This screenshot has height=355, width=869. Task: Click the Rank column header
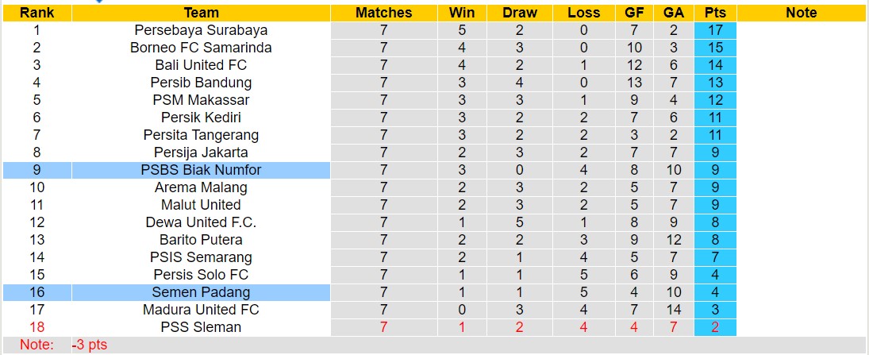(x=37, y=13)
